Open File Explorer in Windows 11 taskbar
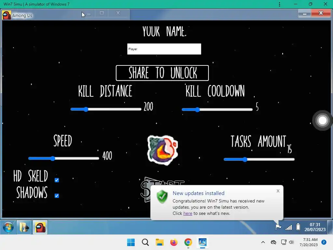Screen dimensions: 333x250 pos(159,242)
